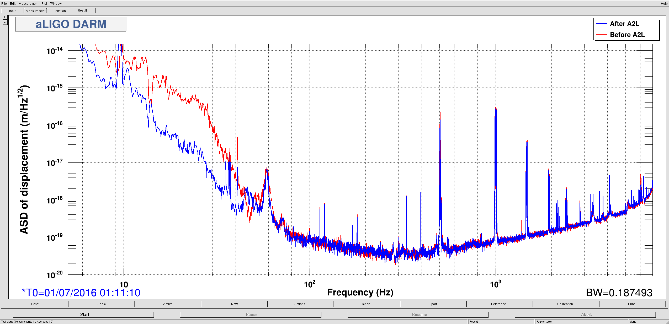
Task: Click the blue After A2L legend line
Action: pyautogui.click(x=602, y=24)
